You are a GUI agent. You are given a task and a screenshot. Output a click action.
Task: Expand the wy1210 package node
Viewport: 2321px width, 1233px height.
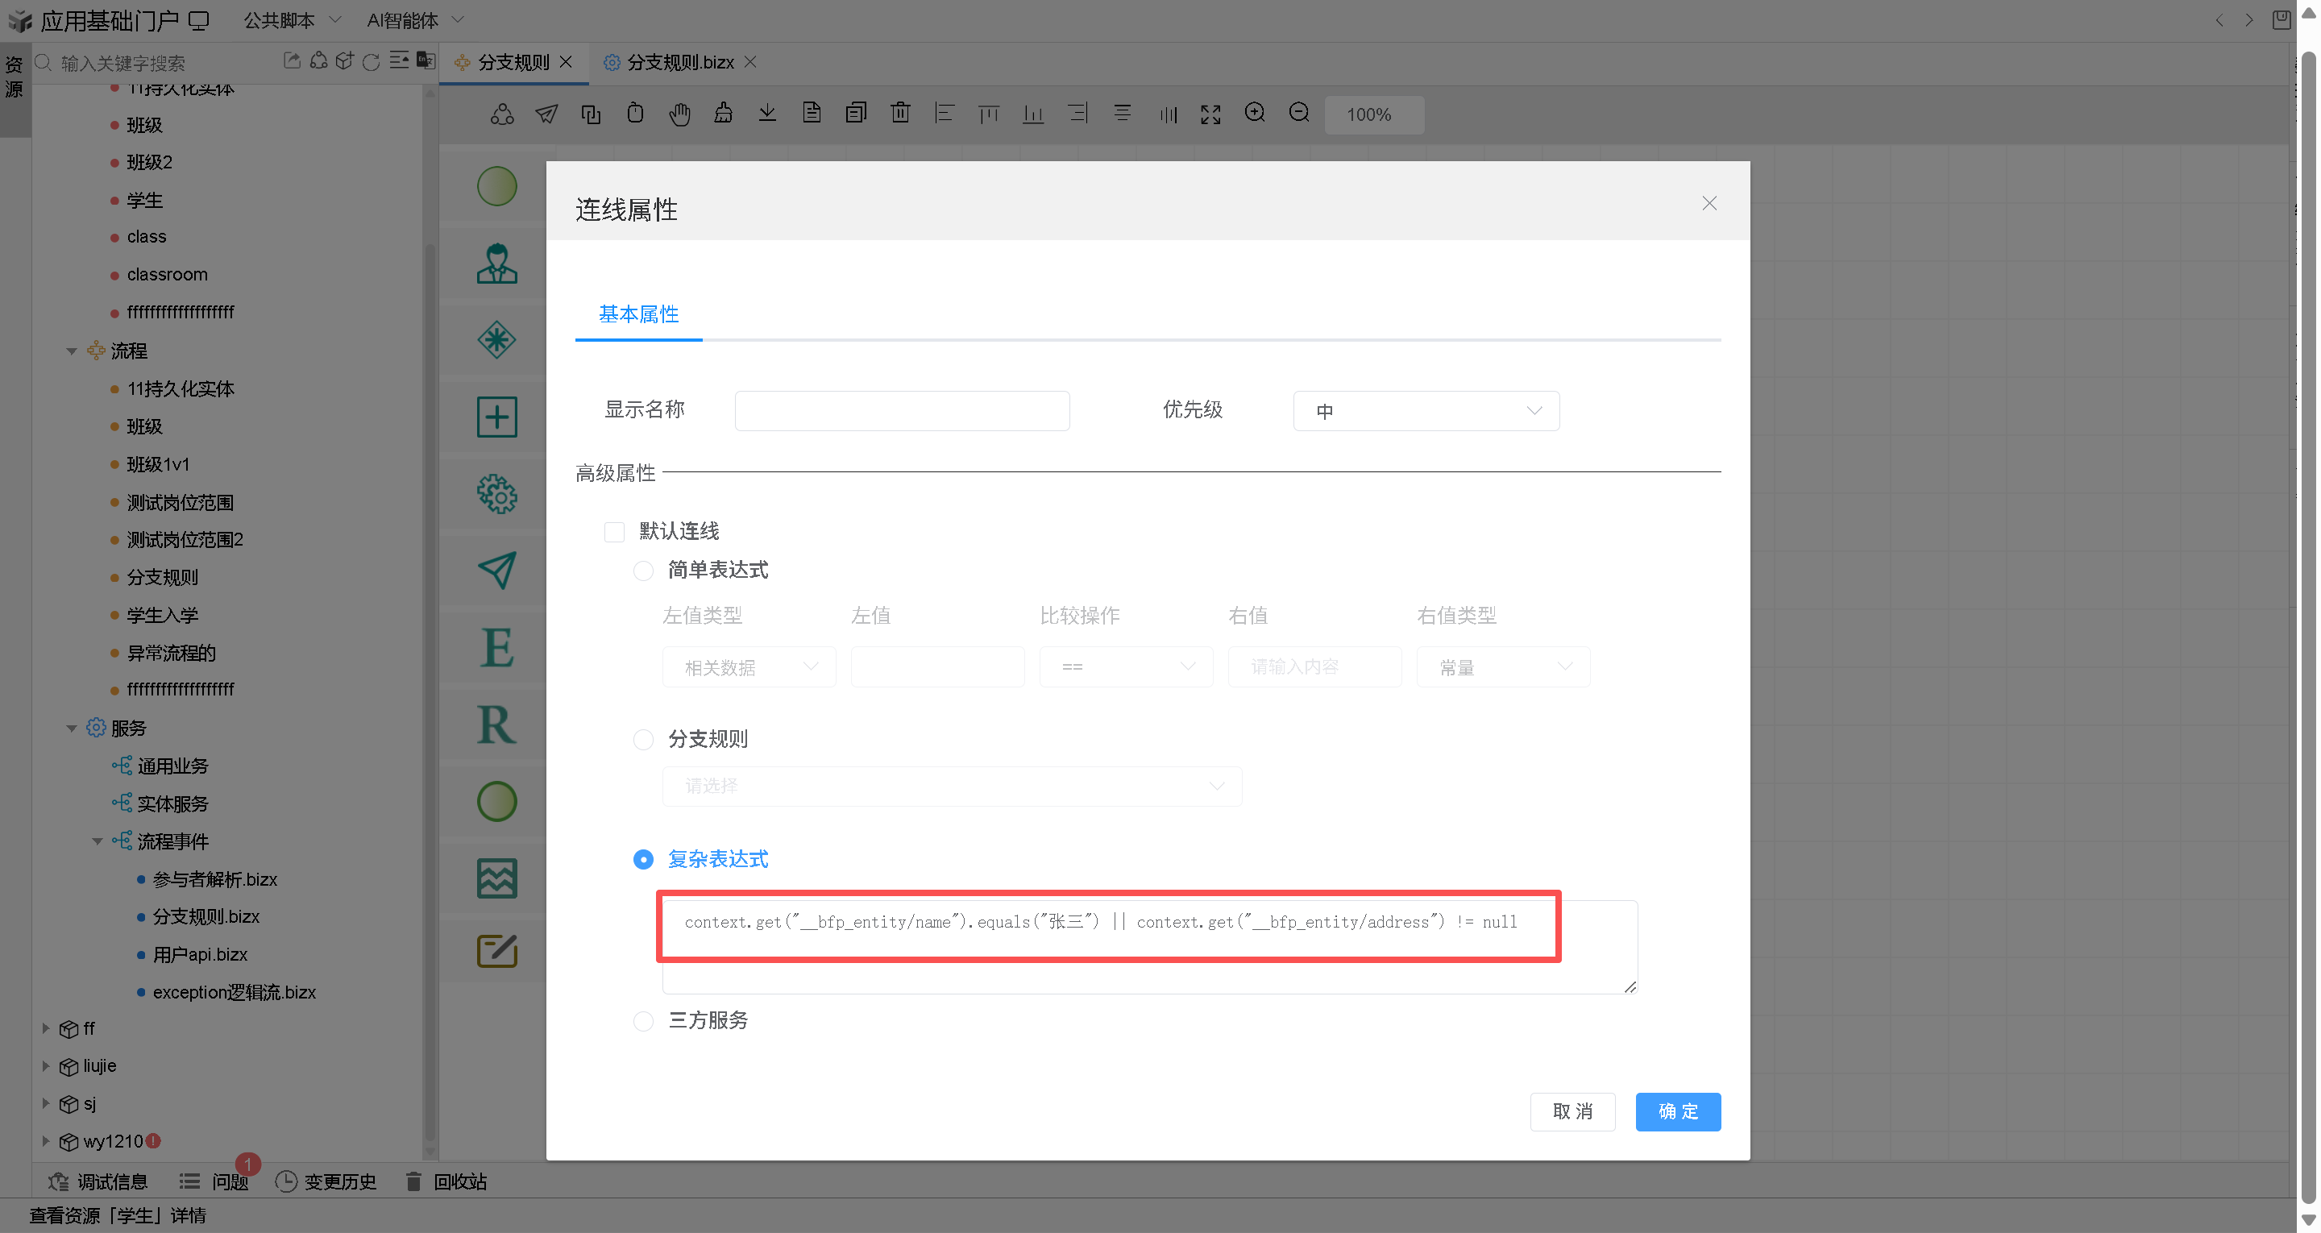[46, 1141]
